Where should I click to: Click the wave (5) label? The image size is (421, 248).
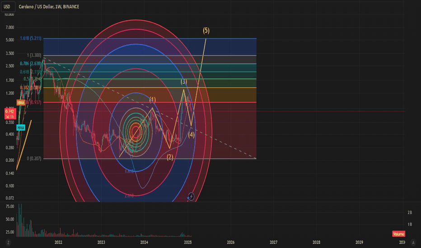pos(206,30)
